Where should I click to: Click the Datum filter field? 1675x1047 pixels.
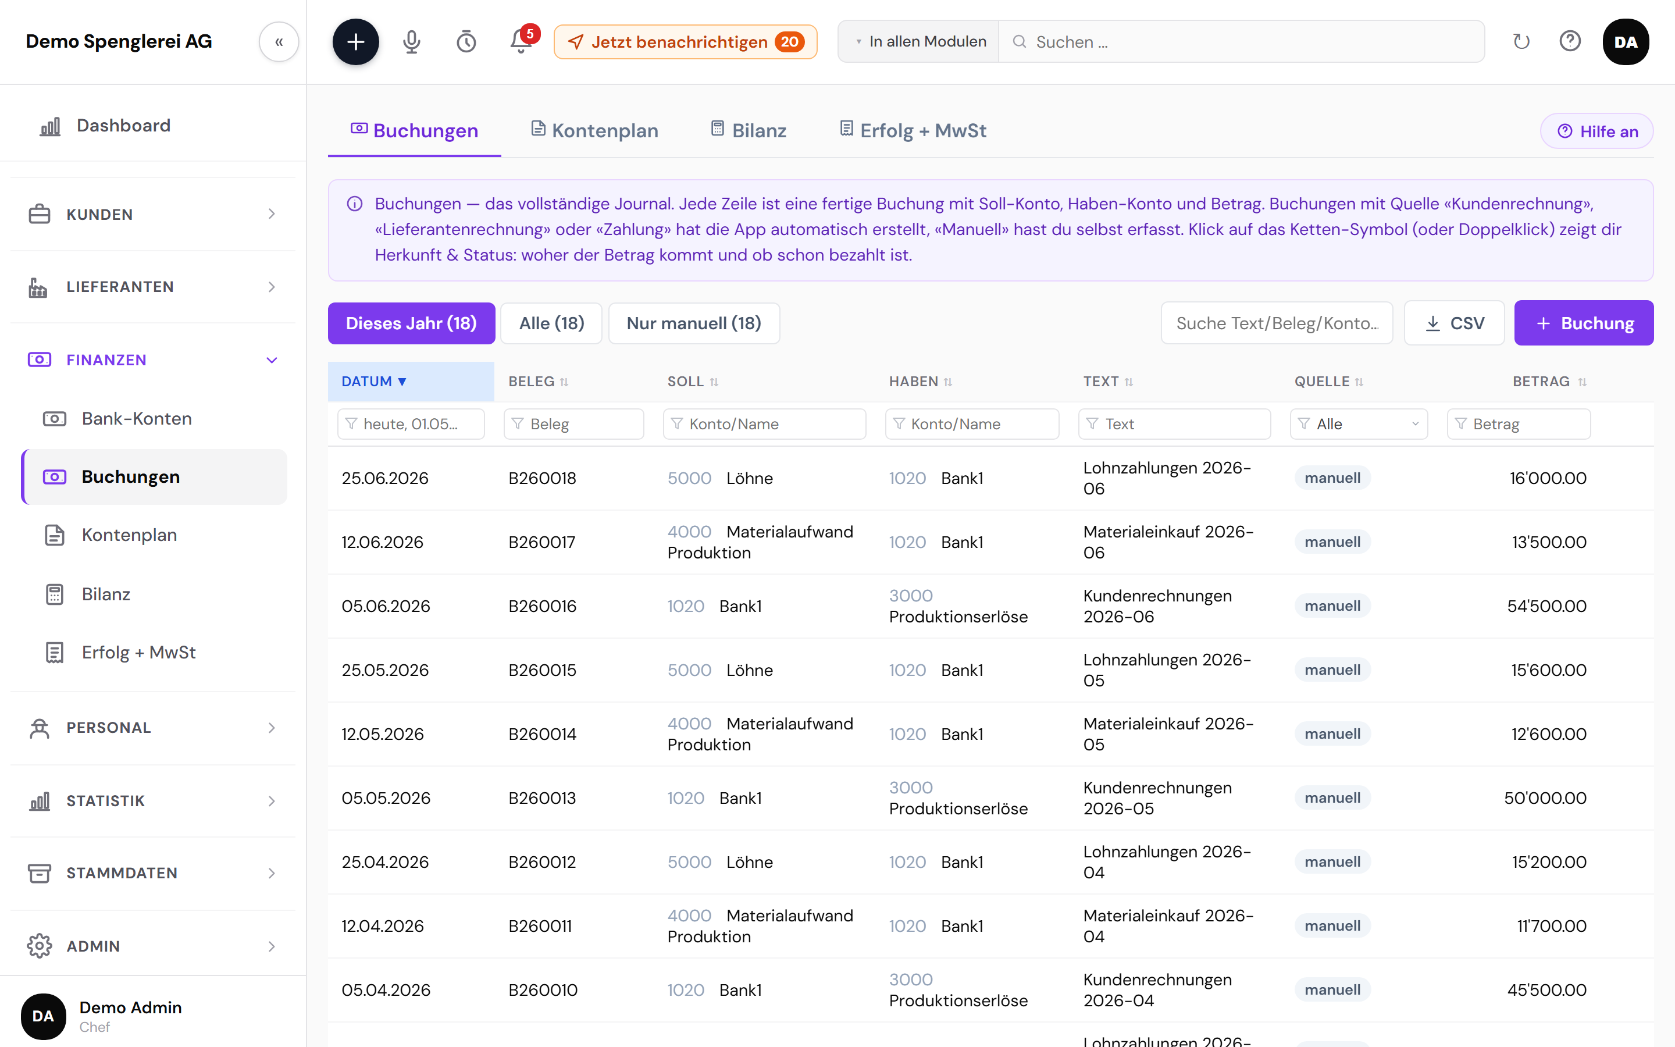(x=411, y=424)
